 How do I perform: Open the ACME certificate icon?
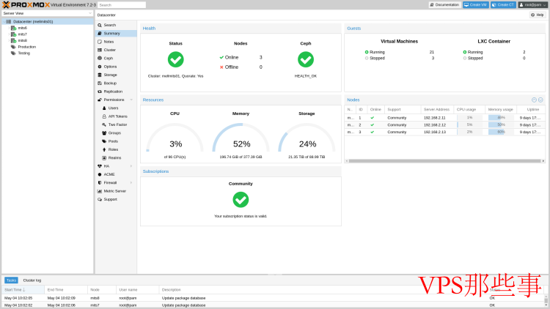tap(100, 174)
